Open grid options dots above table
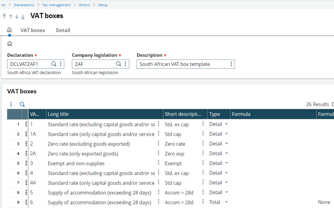 tap(12, 104)
